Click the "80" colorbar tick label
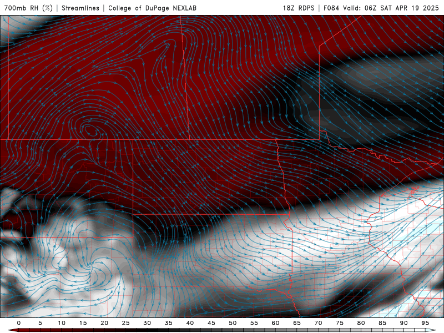Viewport: 444px width, 333px height. (x=361, y=323)
